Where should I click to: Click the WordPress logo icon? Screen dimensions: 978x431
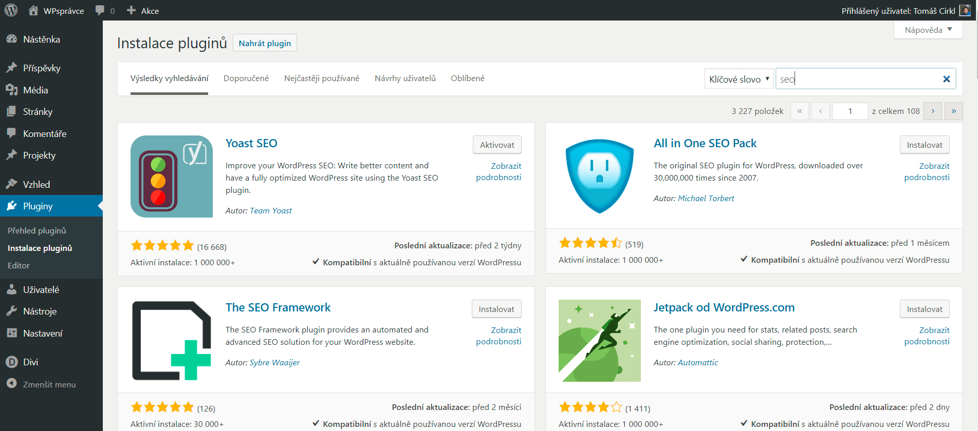11,10
